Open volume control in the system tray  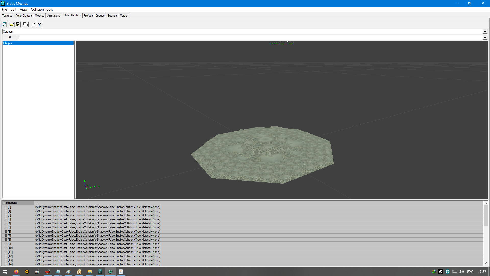[462, 272]
